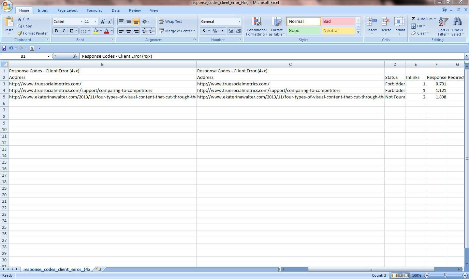Screen dimensions: 469x279
Task: Center text horizontally in the cell
Action: coord(129,31)
